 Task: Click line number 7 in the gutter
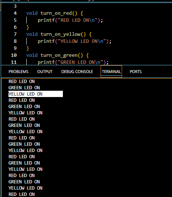coord(15,34)
